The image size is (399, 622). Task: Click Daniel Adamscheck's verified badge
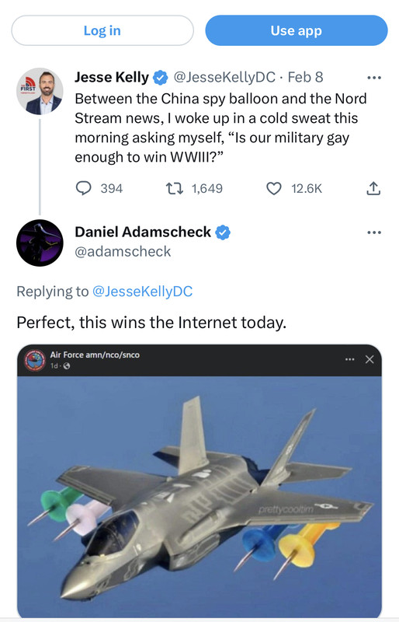(x=223, y=232)
